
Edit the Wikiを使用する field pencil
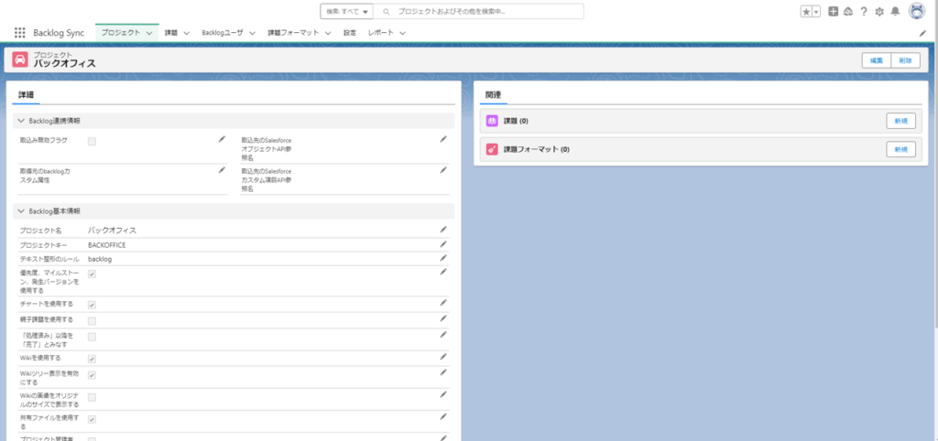tap(443, 357)
